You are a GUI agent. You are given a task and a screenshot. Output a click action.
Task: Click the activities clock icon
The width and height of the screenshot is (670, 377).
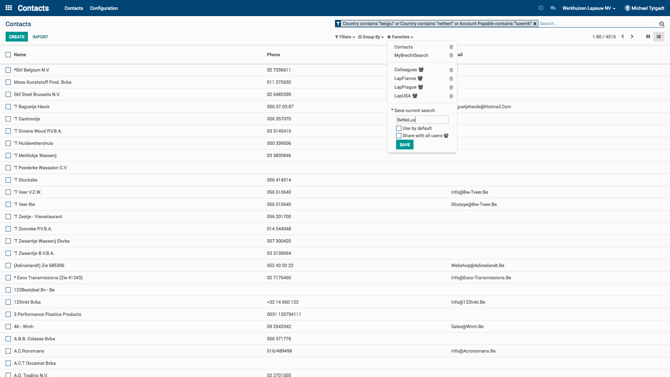tap(541, 8)
